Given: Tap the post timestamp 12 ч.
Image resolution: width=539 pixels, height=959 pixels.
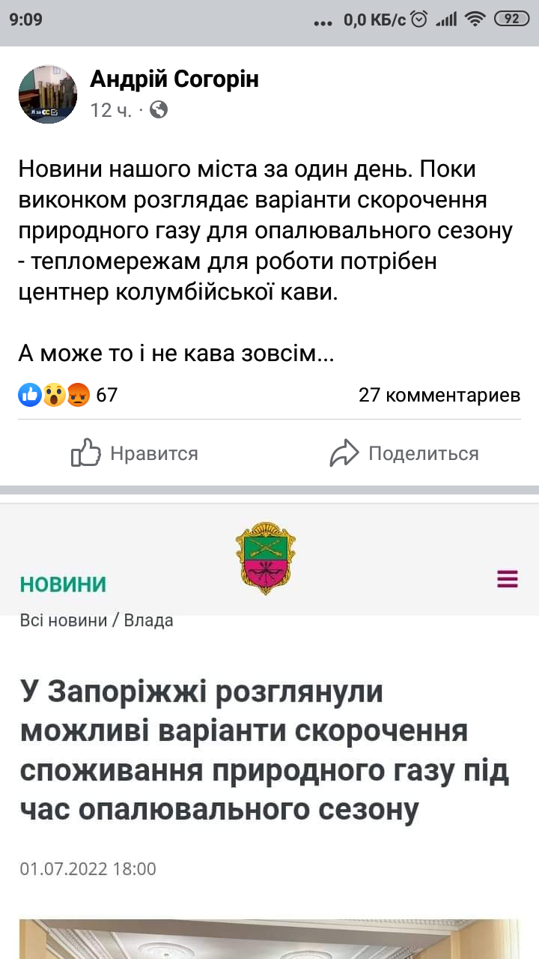Looking at the screenshot, I should (x=111, y=110).
